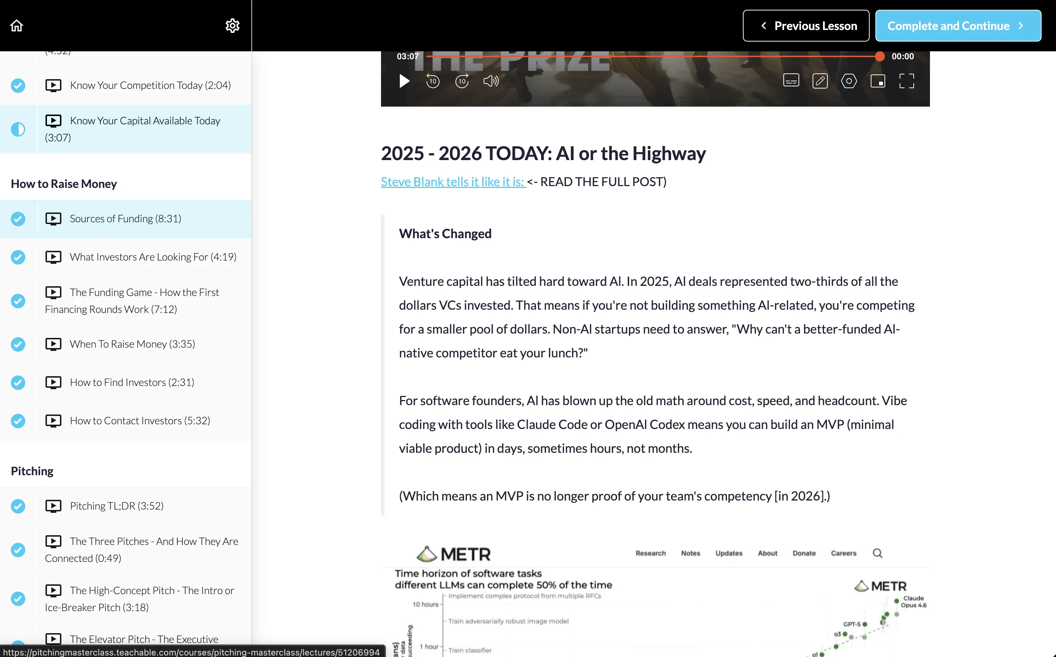Toggle completion for How to Find Investors
This screenshot has height=657, width=1056.
(18, 382)
